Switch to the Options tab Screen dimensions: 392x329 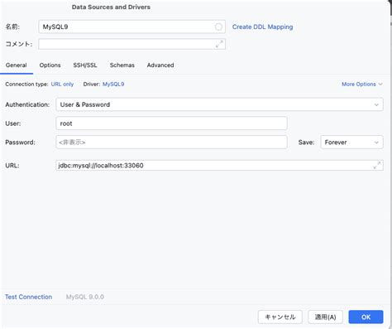tap(50, 65)
